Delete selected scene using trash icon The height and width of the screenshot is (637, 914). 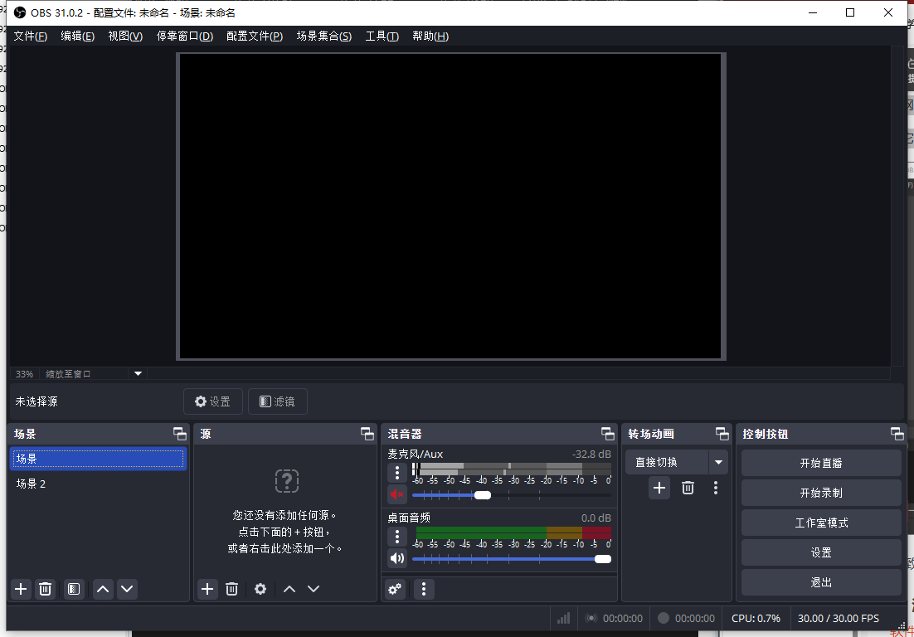[x=46, y=589]
